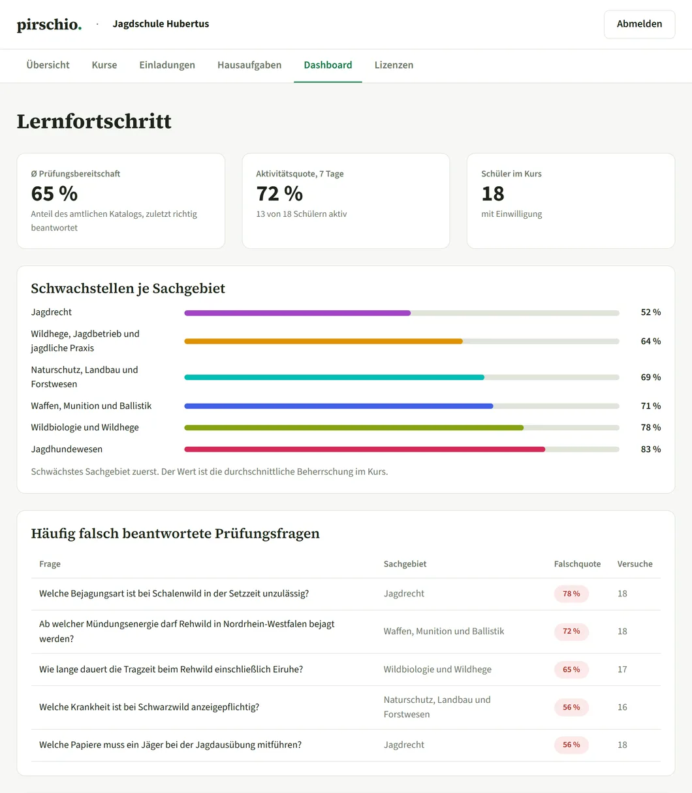
Task: Open the Lizenzen tab
Action: tap(394, 65)
